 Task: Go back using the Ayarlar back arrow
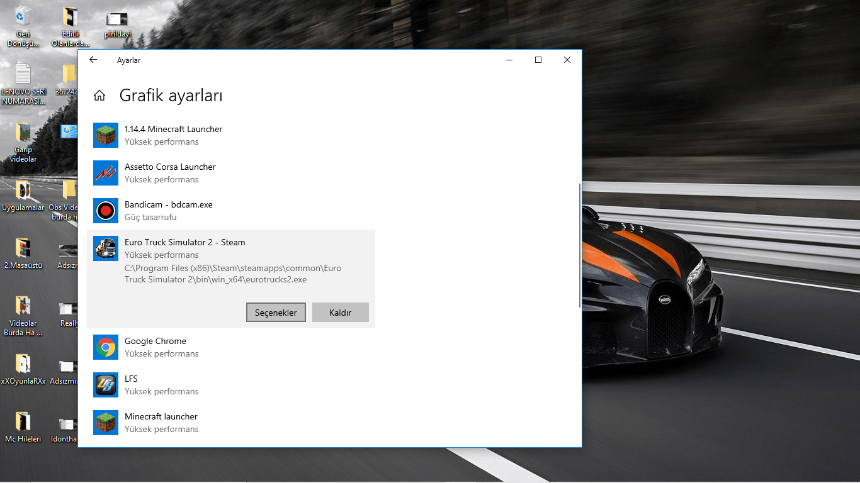93,60
